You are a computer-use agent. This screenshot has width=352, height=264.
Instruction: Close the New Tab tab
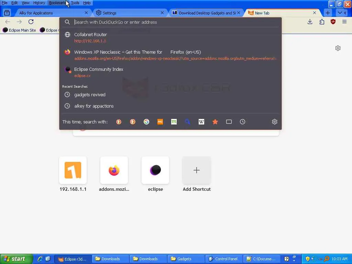coord(315,13)
